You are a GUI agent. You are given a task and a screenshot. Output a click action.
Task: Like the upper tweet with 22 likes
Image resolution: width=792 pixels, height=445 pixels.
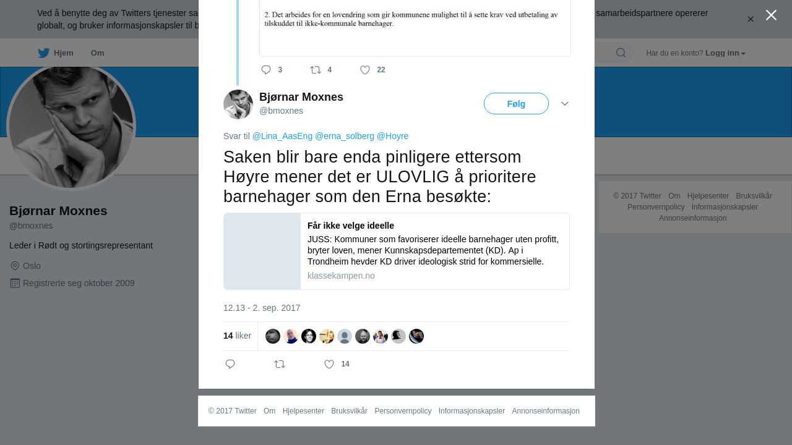tap(365, 70)
